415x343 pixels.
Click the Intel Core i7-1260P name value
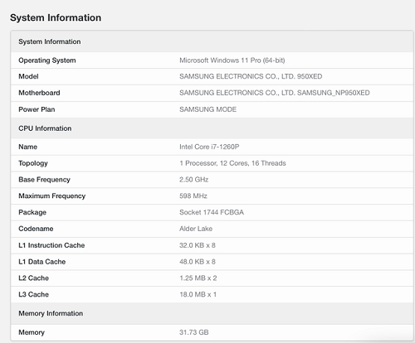(209, 147)
